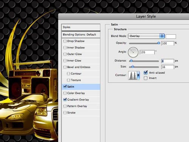Tick the Color Overlay checkbox
Viewport: 189px width, 142px height.
[65, 93]
